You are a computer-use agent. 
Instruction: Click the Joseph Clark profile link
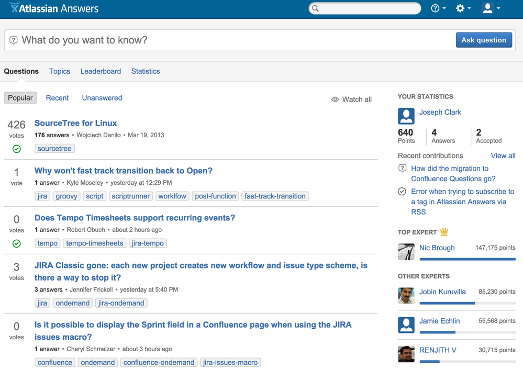tap(440, 113)
